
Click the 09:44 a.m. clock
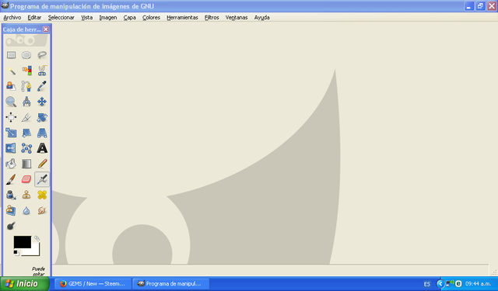pos(478,284)
